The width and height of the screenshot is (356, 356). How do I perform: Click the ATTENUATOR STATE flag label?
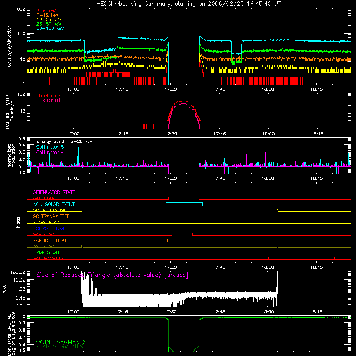tap(54, 192)
